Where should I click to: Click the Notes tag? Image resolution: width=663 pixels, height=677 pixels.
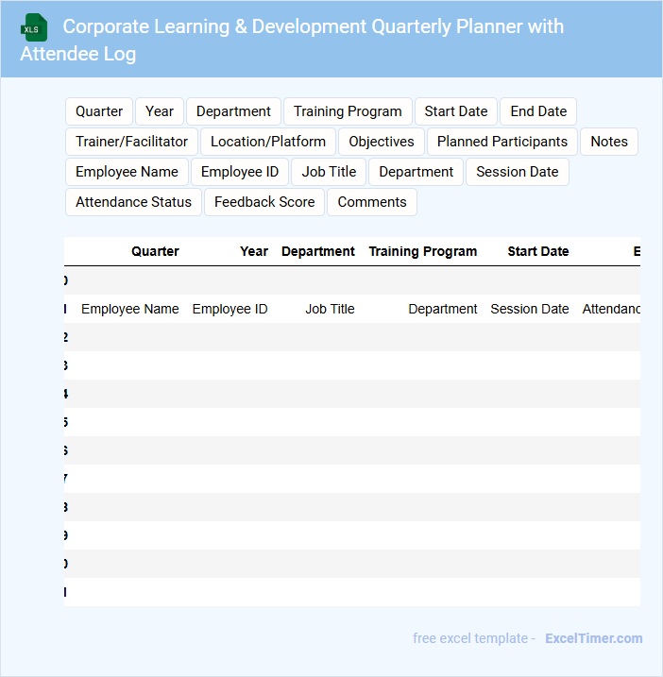pos(609,142)
